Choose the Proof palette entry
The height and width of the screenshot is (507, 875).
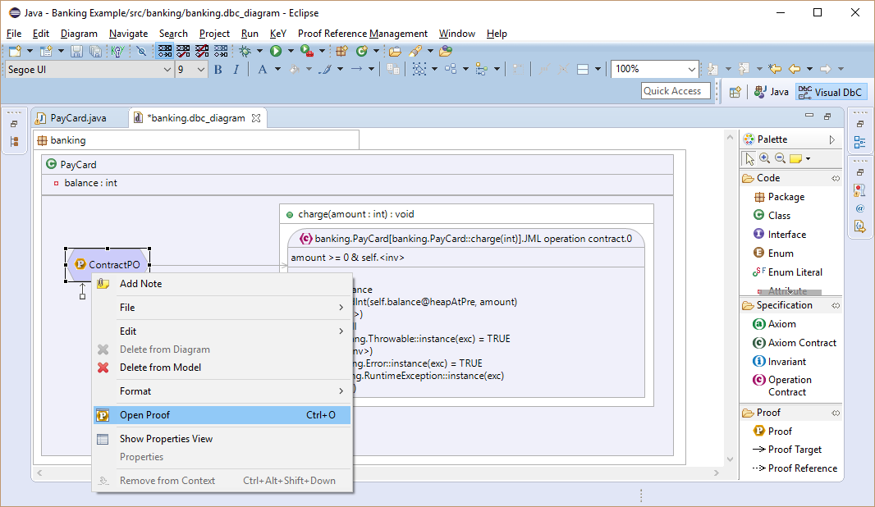772,432
